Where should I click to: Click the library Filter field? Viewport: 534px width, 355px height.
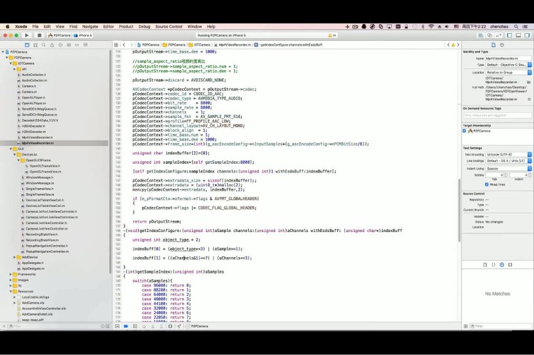tap(501, 326)
